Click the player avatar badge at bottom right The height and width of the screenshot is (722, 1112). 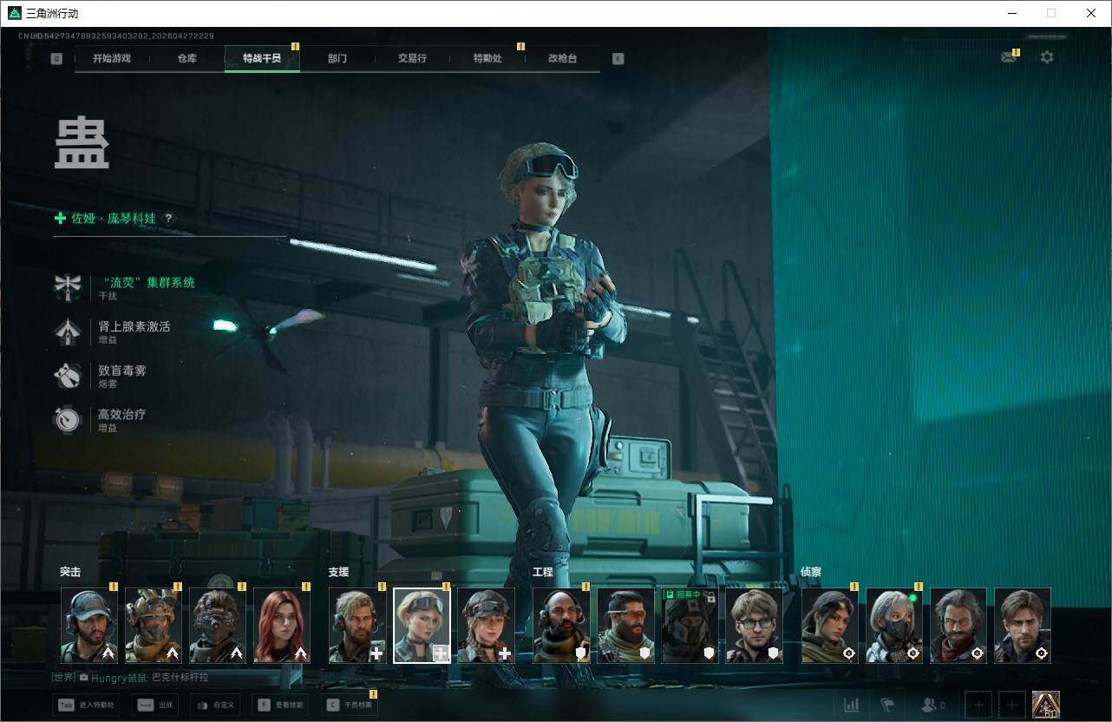(1045, 704)
